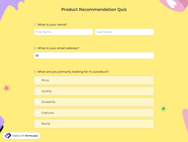Click the "primarily looking for" question text
The height and width of the screenshot is (142, 188).
point(73,72)
